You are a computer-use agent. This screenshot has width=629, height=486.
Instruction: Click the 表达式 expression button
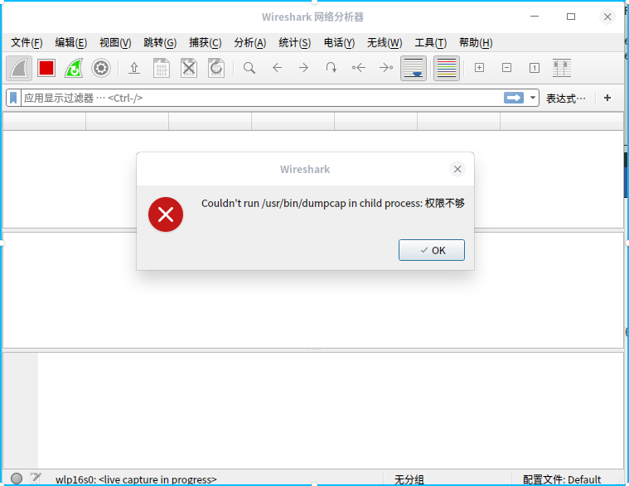point(566,99)
